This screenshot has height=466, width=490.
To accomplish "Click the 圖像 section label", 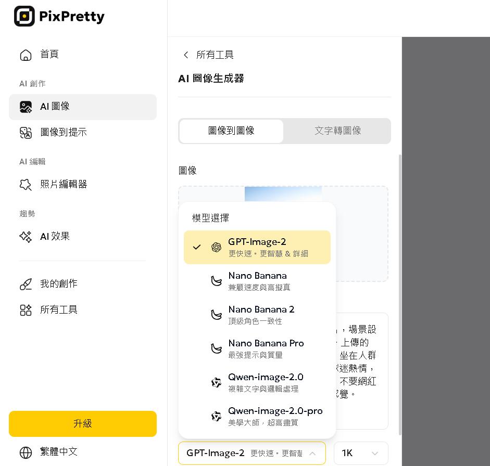I will pos(187,171).
